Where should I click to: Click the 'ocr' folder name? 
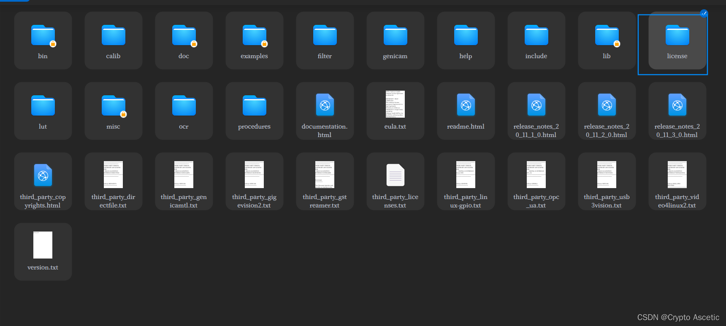tap(184, 127)
